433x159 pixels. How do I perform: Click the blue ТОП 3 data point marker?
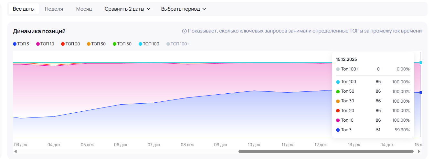pos(420,92)
